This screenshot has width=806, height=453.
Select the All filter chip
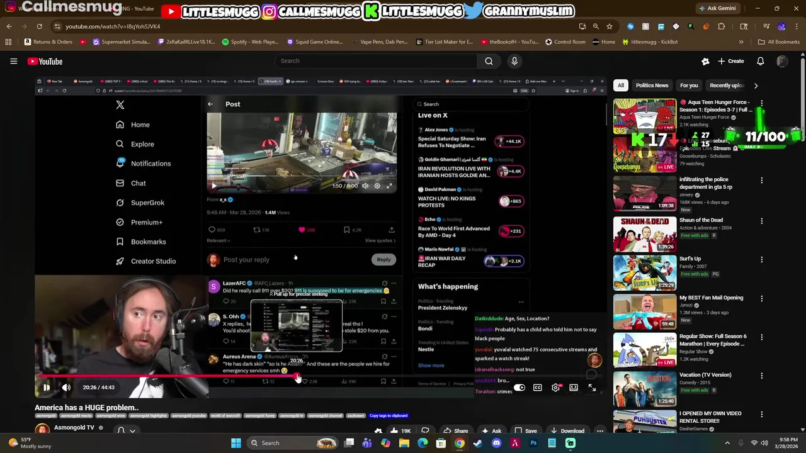point(621,86)
